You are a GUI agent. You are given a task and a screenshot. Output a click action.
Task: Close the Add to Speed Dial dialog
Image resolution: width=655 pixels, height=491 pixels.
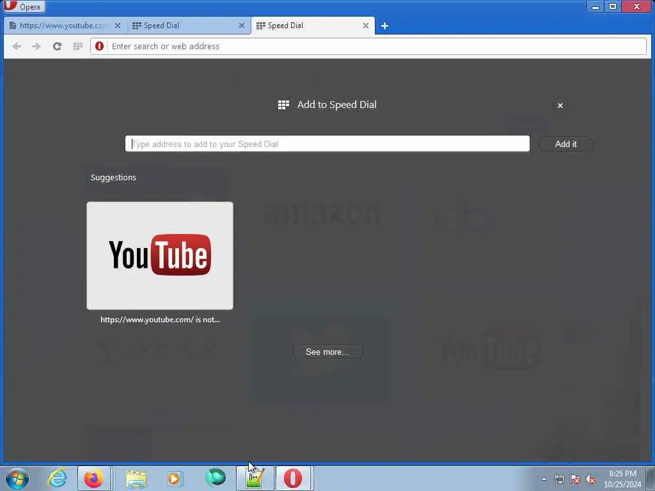coord(560,105)
